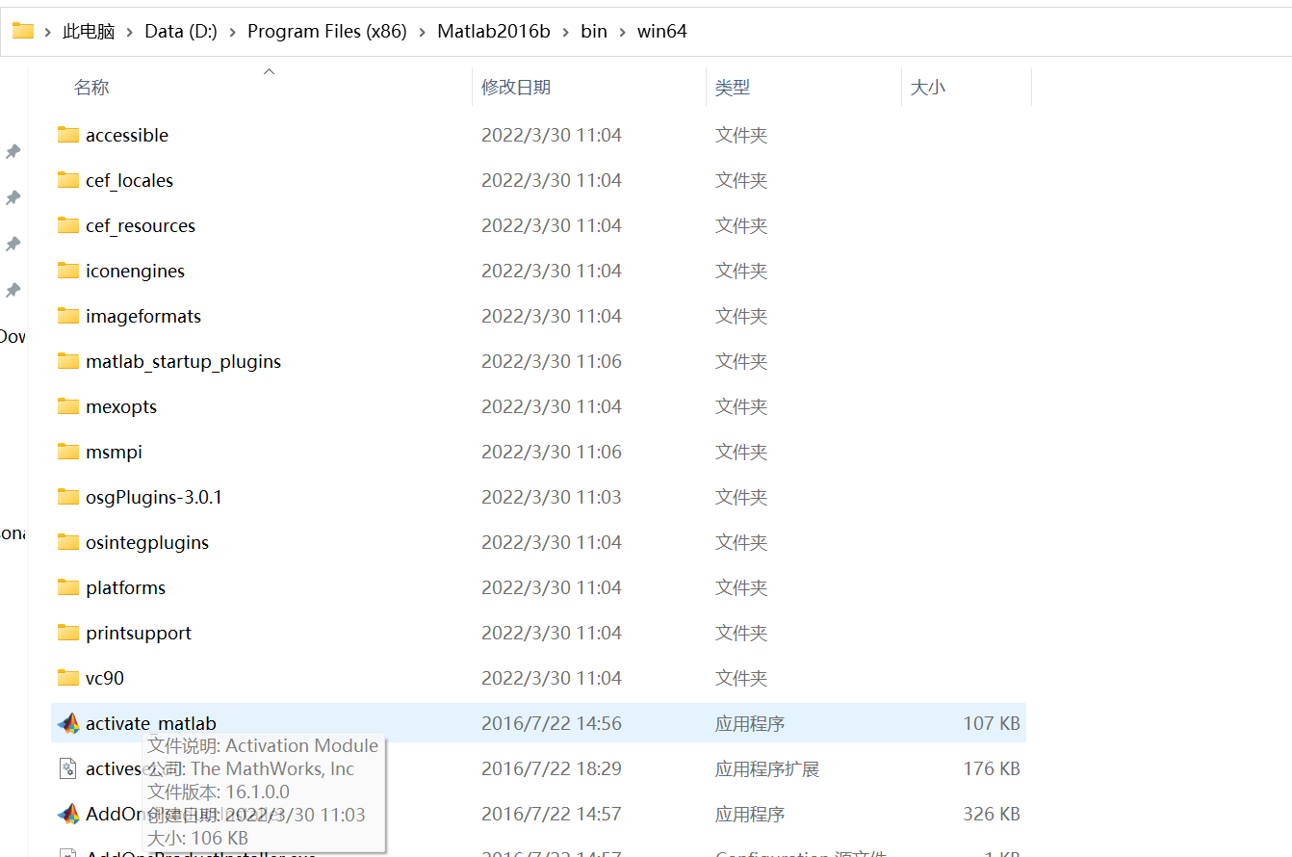Click the 107 KB size cell

click(x=992, y=723)
